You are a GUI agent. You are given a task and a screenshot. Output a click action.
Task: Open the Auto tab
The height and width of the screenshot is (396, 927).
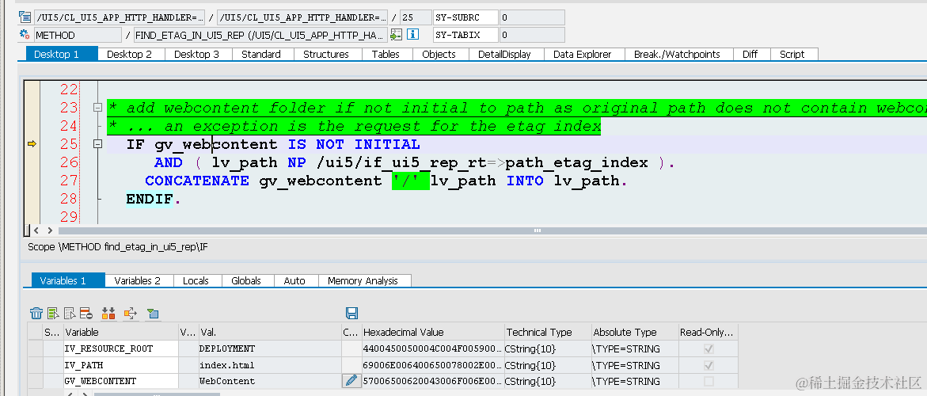click(294, 280)
